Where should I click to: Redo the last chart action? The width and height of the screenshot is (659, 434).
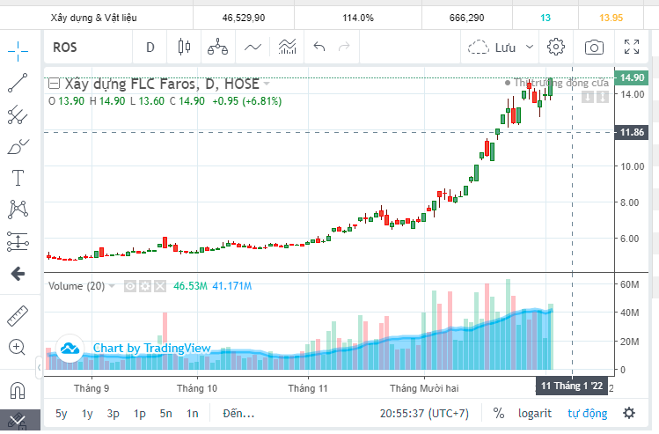pos(344,47)
